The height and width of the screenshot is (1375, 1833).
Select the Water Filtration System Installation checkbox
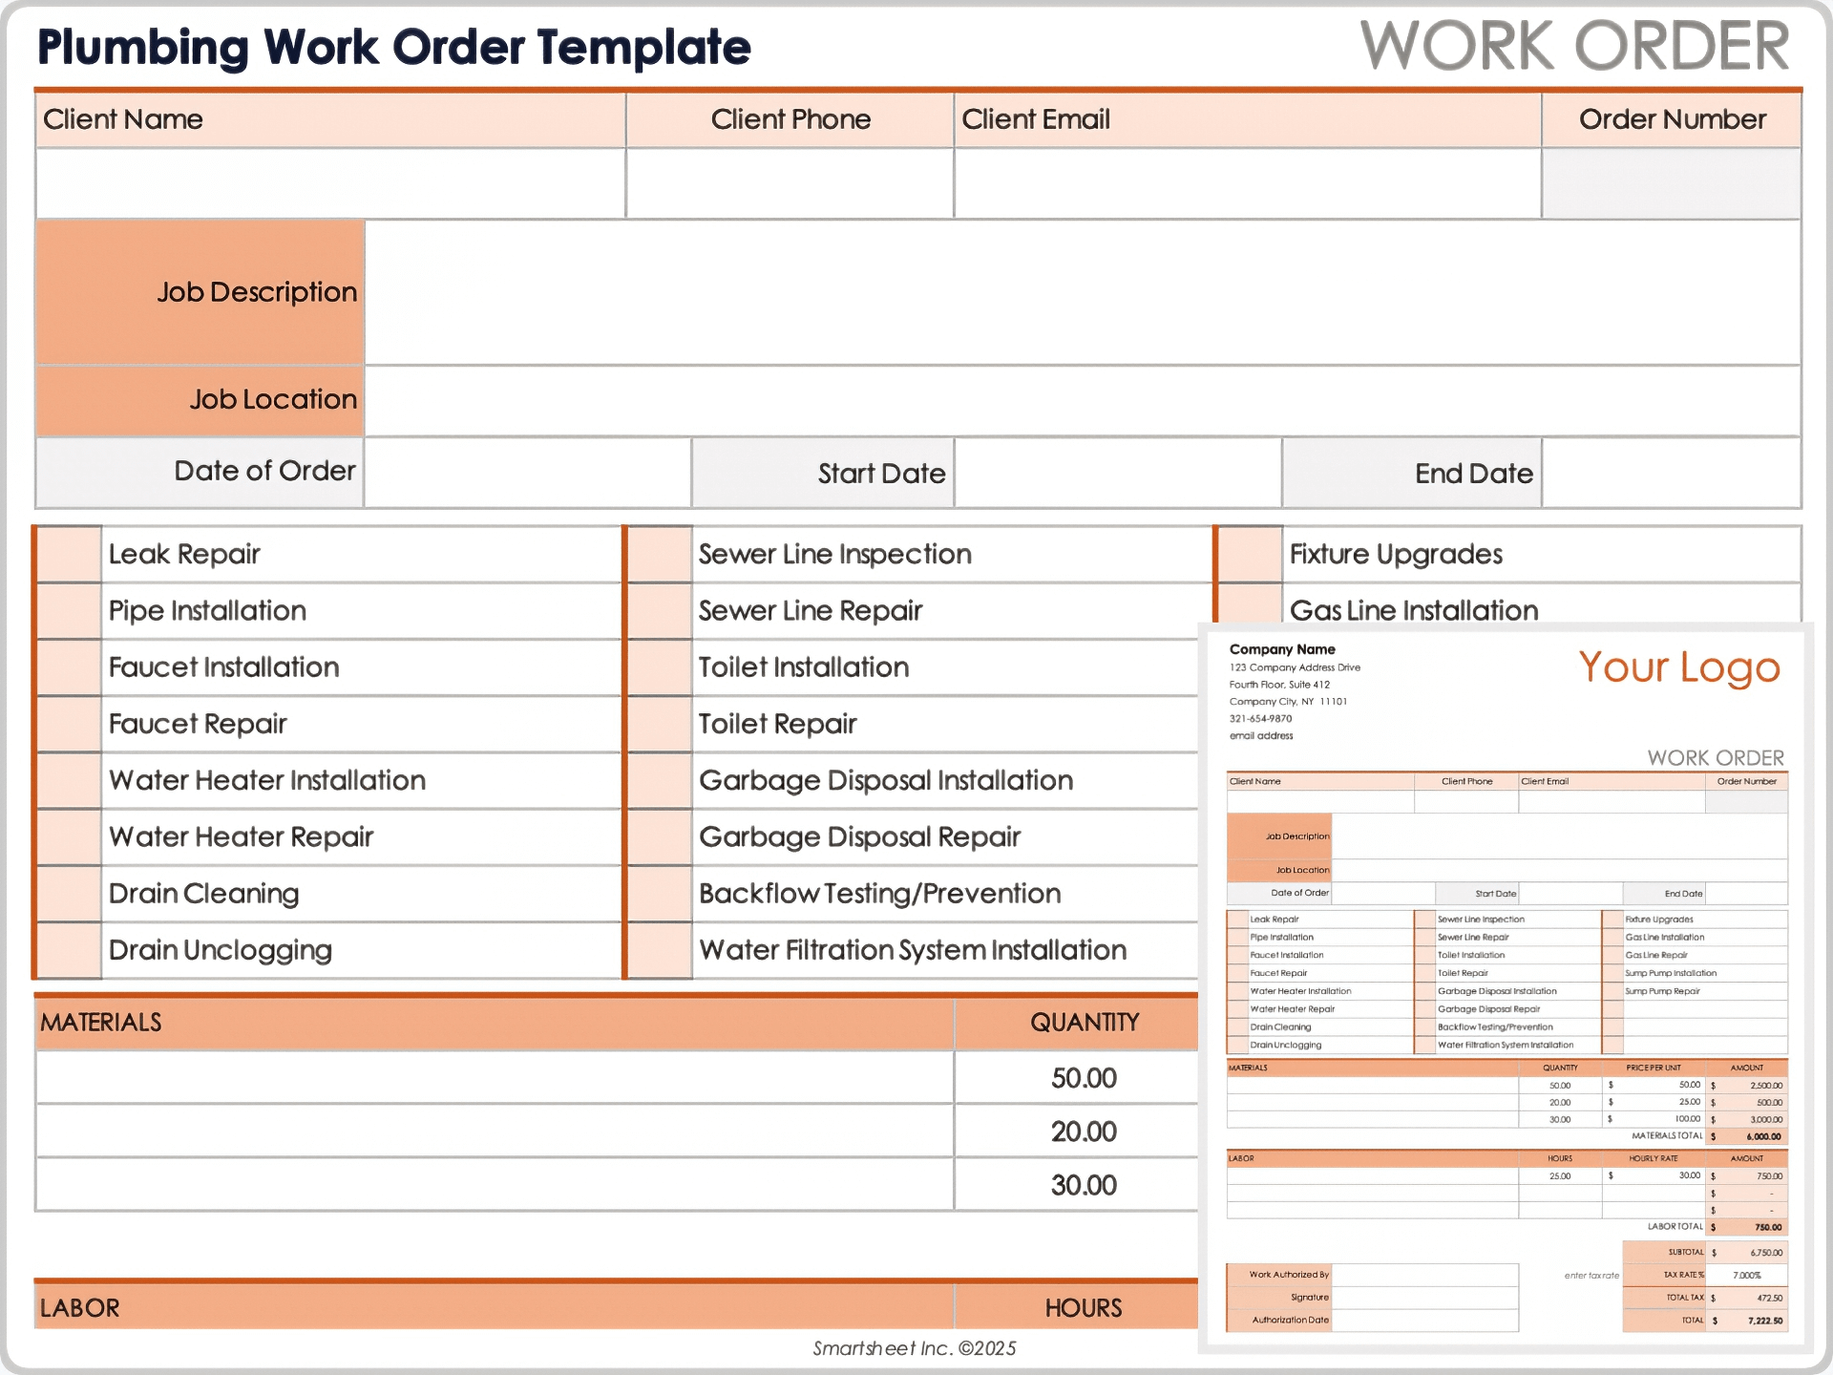[660, 950]
